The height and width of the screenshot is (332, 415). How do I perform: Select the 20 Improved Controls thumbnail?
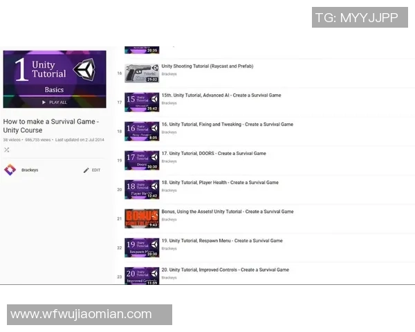(141, 275)
